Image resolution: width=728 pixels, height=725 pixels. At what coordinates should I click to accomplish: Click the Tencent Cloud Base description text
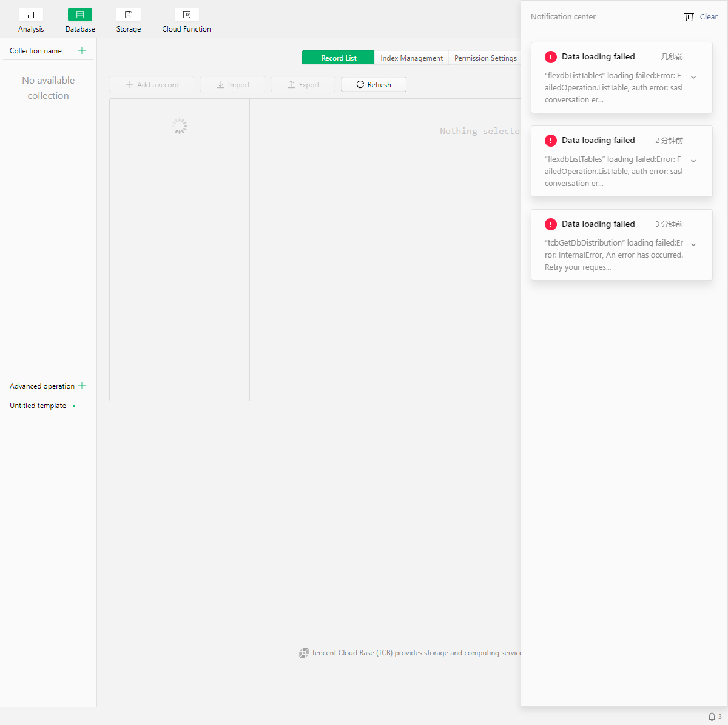(416, 653)
